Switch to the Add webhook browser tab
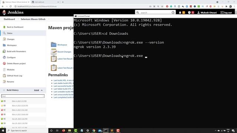237x133 pixels. click(x=45, y=2)
